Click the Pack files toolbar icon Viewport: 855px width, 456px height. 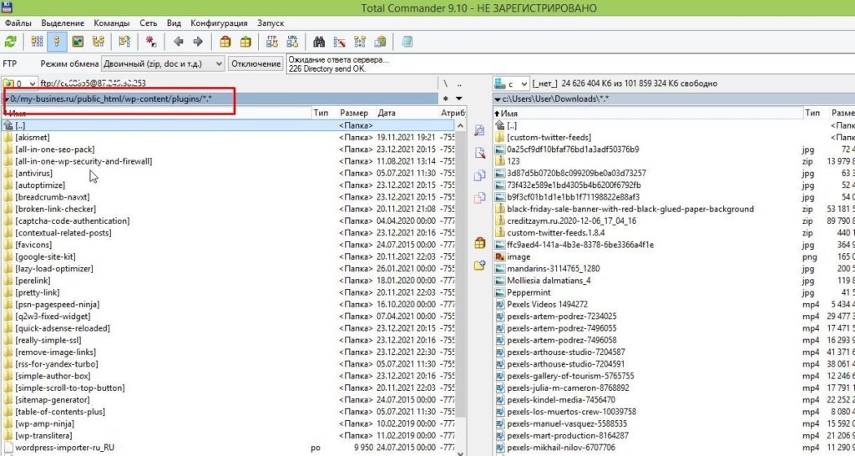coord(225,41)
